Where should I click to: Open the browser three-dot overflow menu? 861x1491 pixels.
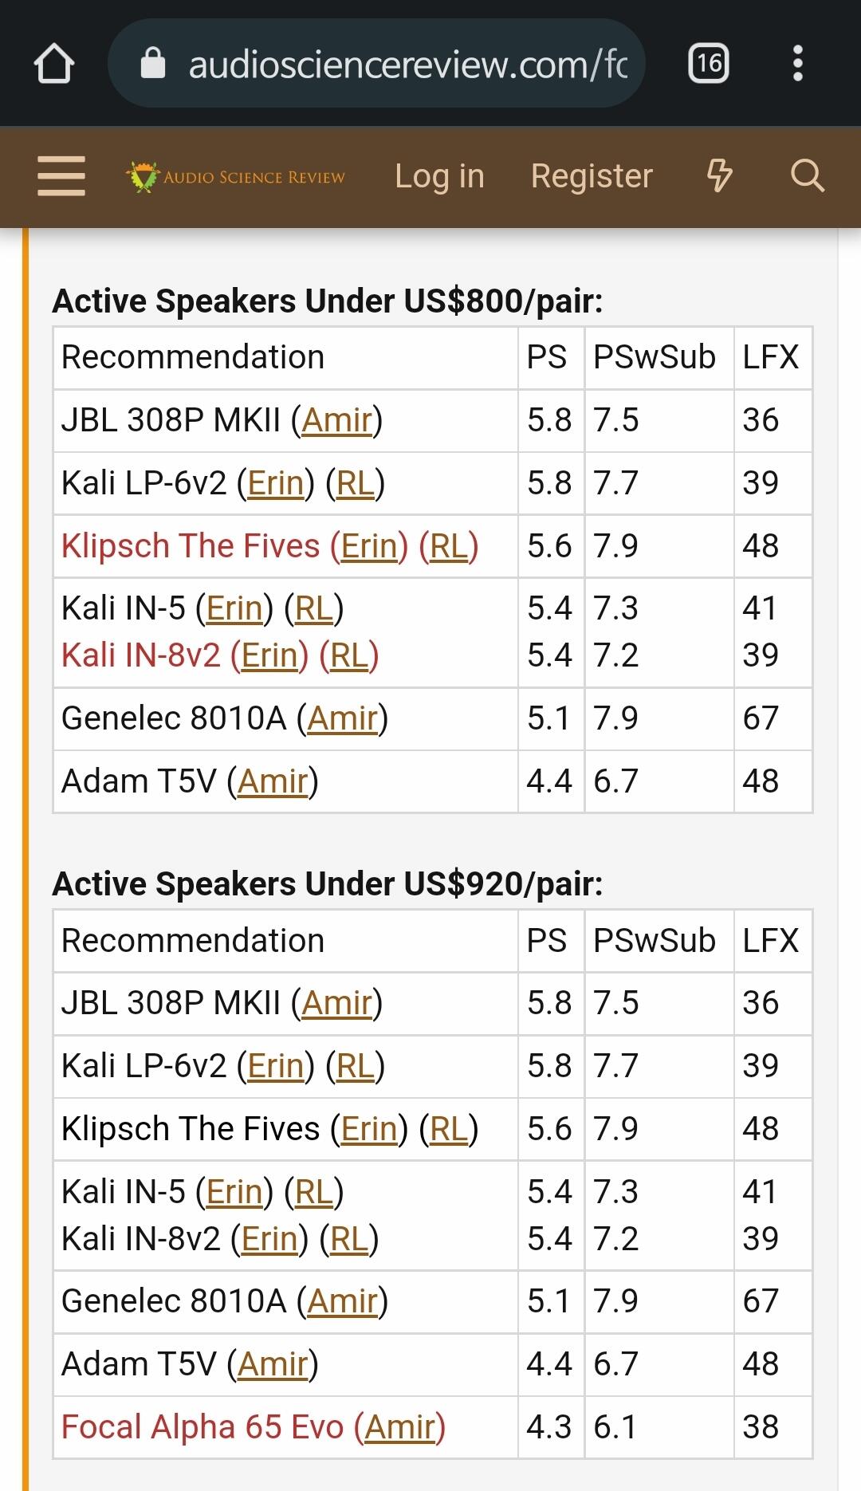(x=797, y=64)
